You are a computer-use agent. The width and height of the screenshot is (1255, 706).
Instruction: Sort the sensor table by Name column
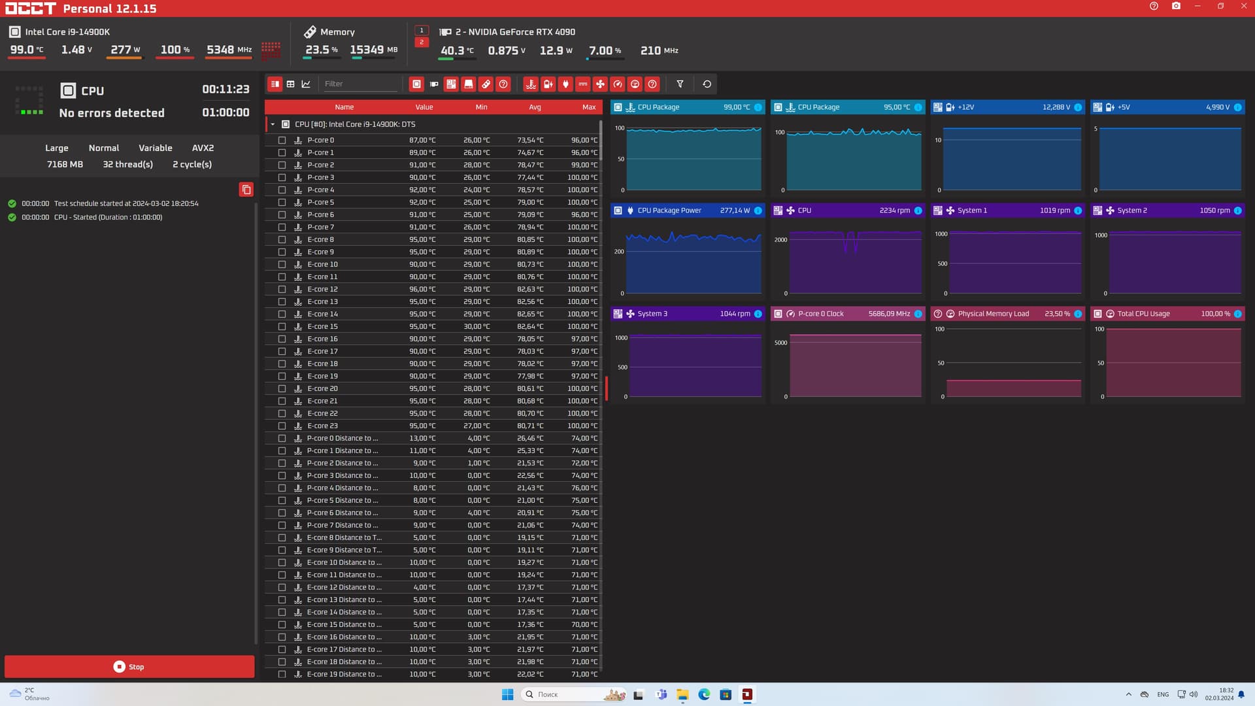click(x=344, y=107)
